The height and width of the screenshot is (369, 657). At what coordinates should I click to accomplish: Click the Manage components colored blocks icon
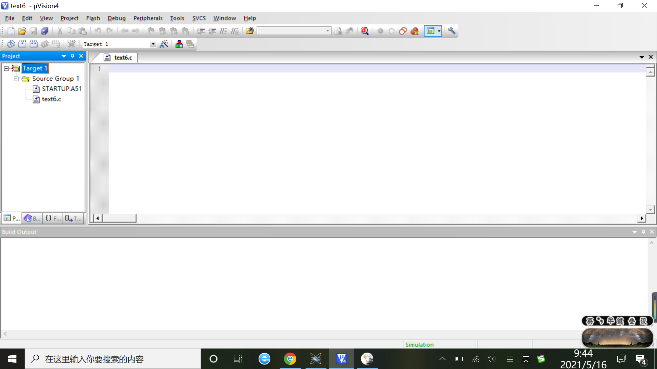coord(179,44)
